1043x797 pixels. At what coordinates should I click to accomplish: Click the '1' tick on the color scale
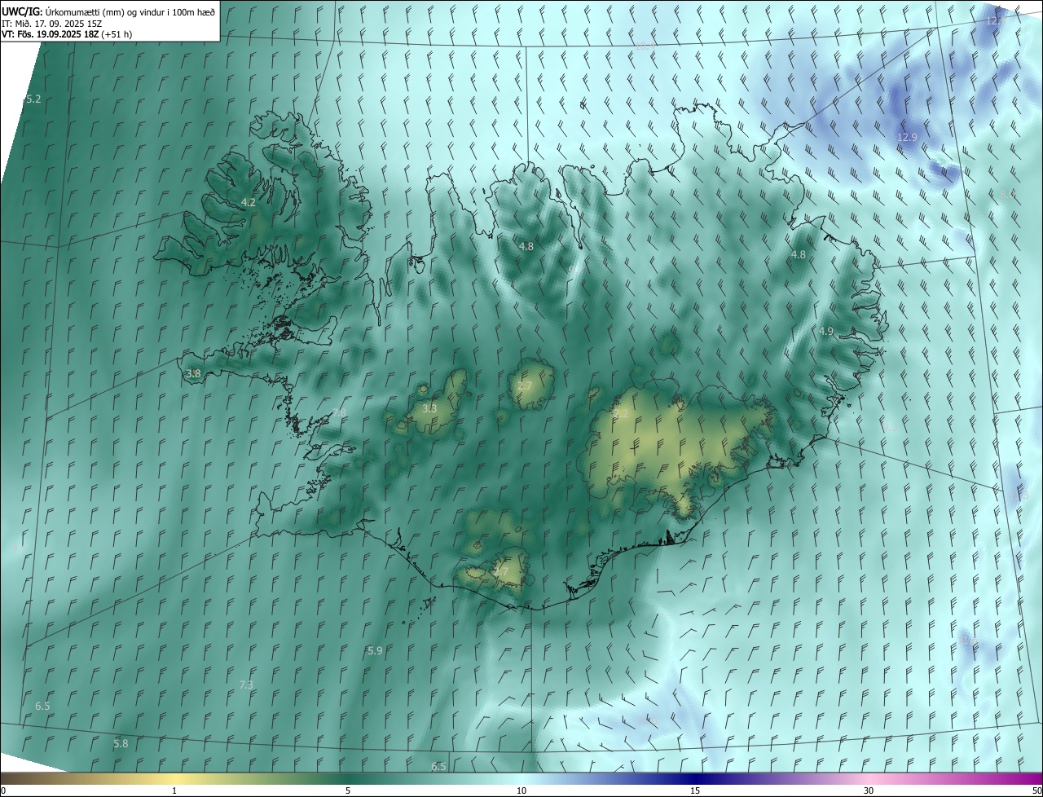174,790
